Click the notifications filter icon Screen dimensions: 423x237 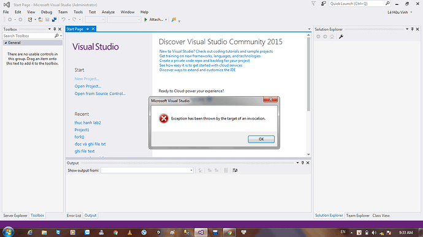coord(313,4)
